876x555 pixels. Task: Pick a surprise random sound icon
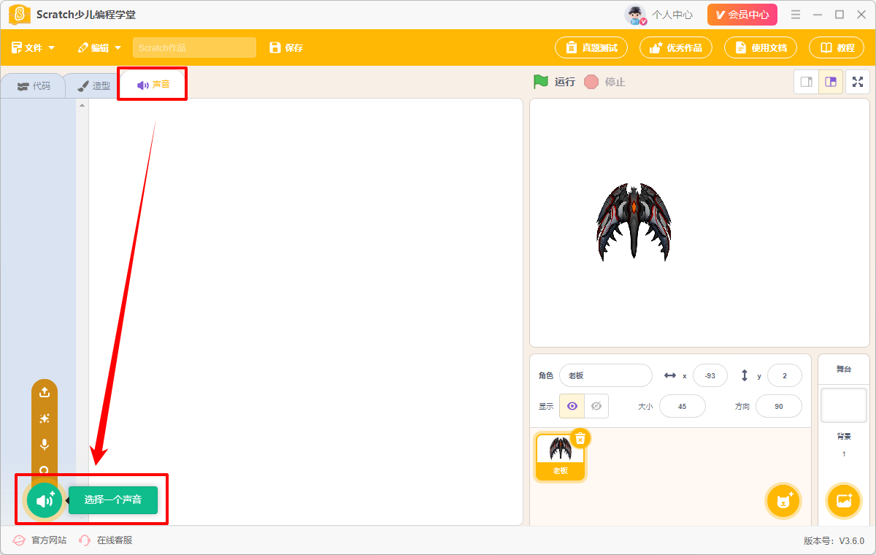(45, 418)
